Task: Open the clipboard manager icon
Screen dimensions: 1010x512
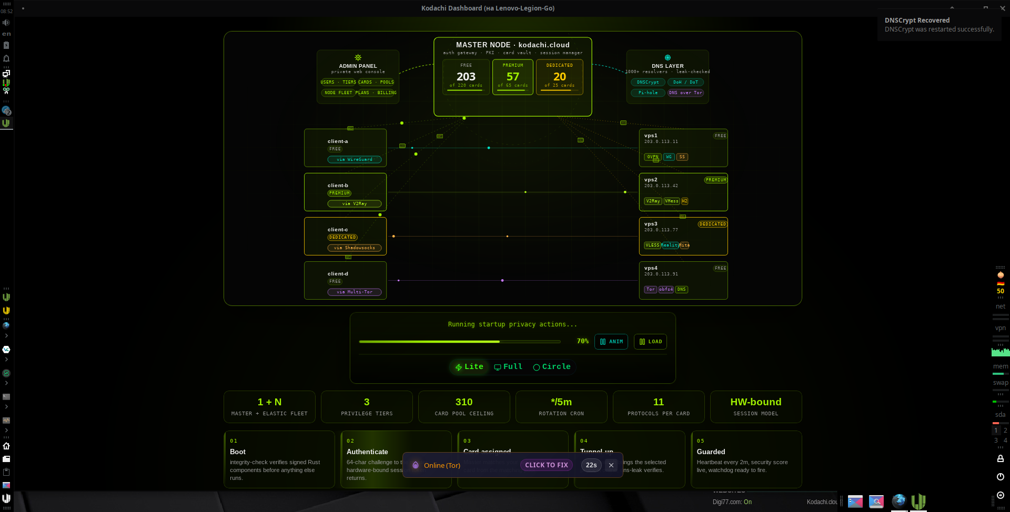Action: tap(6, 472)
